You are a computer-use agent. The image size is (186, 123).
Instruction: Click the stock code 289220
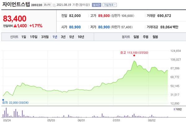pyautogui.click(x=37, y=5)
